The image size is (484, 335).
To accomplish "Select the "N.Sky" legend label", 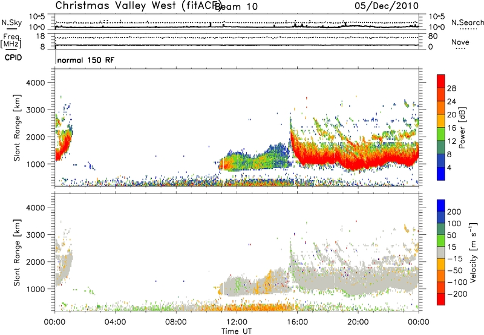I will [x=11, y=22].
